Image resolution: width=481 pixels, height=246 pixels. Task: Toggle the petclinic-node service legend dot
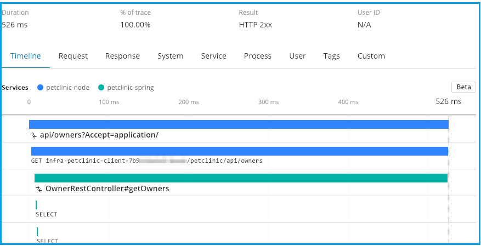point(40,88)
